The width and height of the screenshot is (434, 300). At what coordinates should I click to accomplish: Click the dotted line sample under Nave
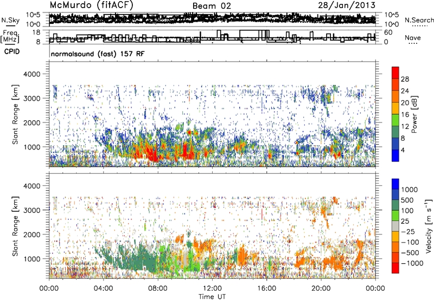point(413,44)
